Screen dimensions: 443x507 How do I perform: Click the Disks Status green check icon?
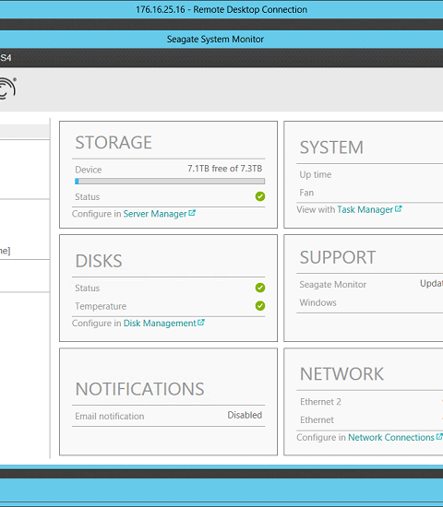coord(260,288)
